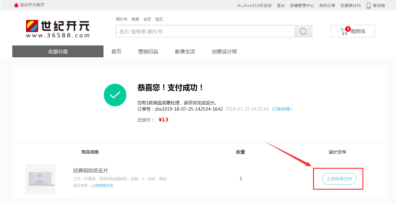
Task: Open the shopping cart icon
Action: coord(344,31)
